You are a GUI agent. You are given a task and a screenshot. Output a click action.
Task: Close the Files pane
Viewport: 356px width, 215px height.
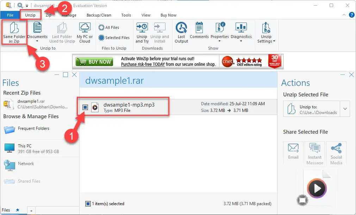pos(74,75)
